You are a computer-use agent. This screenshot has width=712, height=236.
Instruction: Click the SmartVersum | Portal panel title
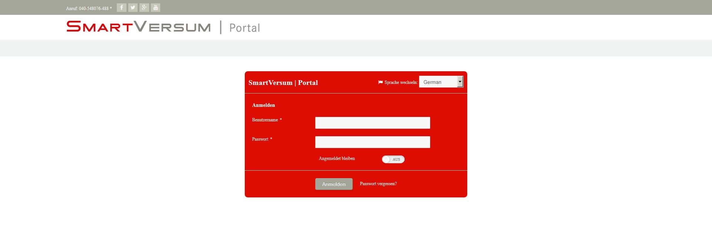point(283,83)
